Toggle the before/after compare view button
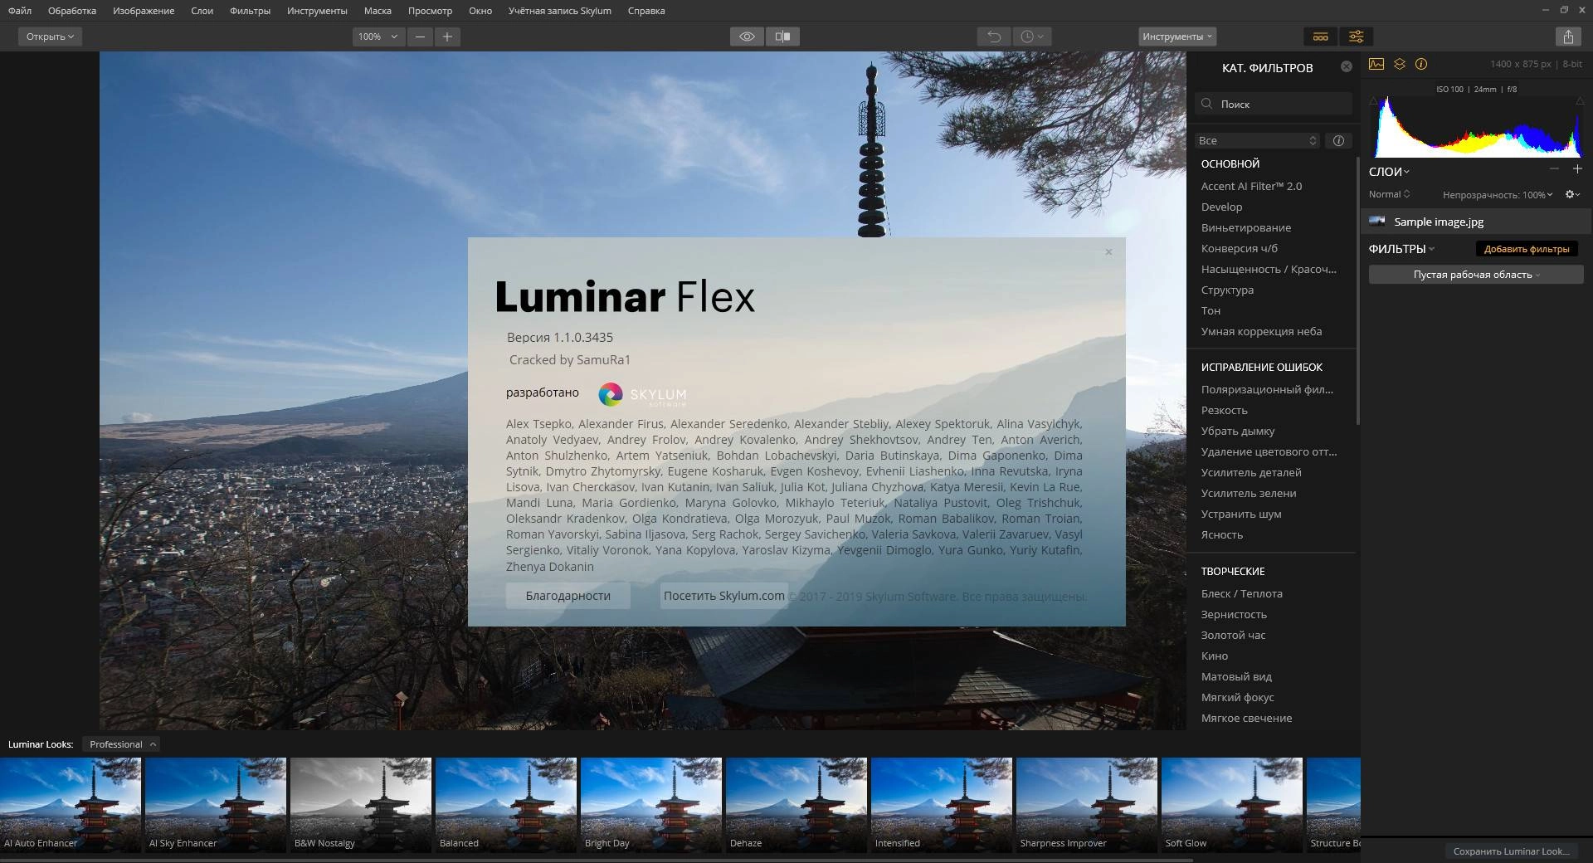 [782, 37]
